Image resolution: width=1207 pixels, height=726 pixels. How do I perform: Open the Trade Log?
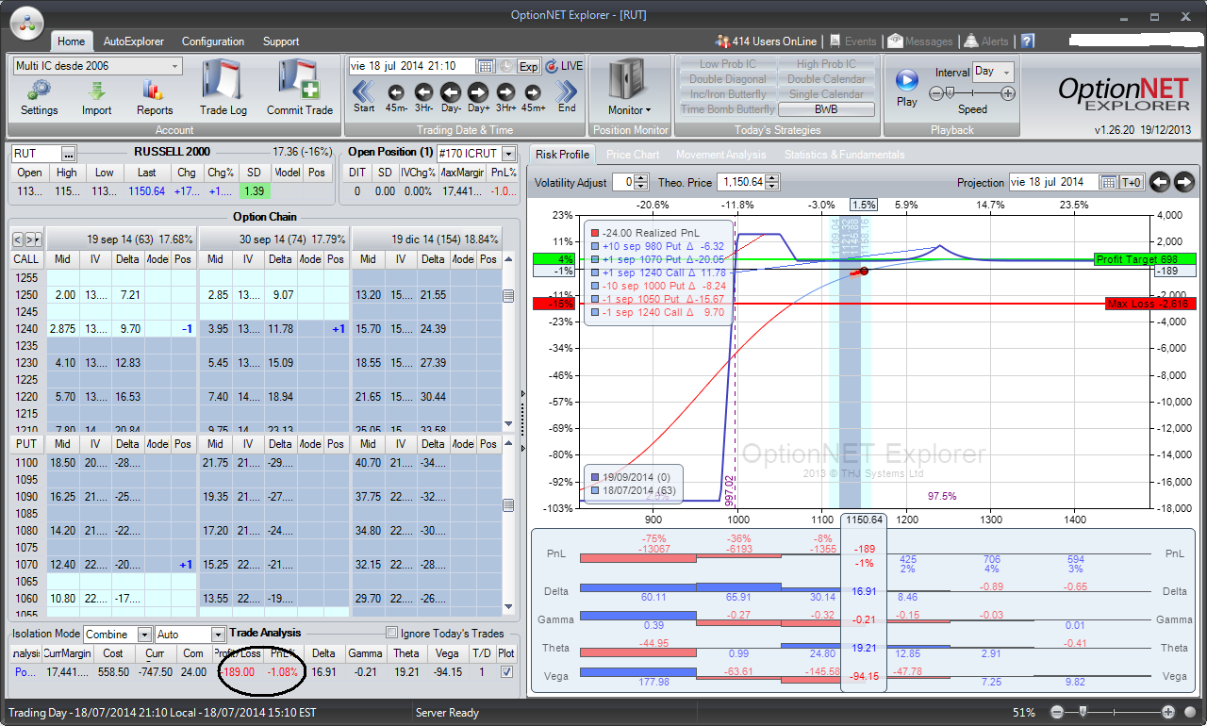(223, 88)
